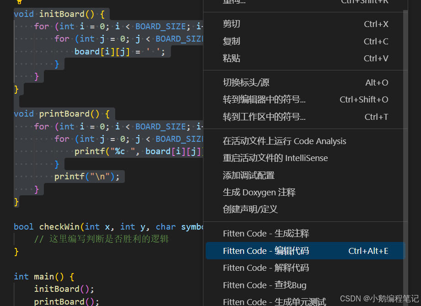The image size is (421, 306).
Task: Open 转到编辑器中的符号 entry
Action: [x=305, y=100]
